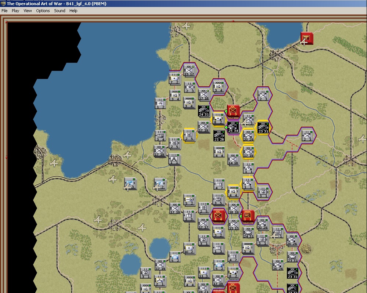Viewport: 367px width, 293px height.
Task: Select the red enemy HQ unit rated 1 1
Action: pos(248,216)
